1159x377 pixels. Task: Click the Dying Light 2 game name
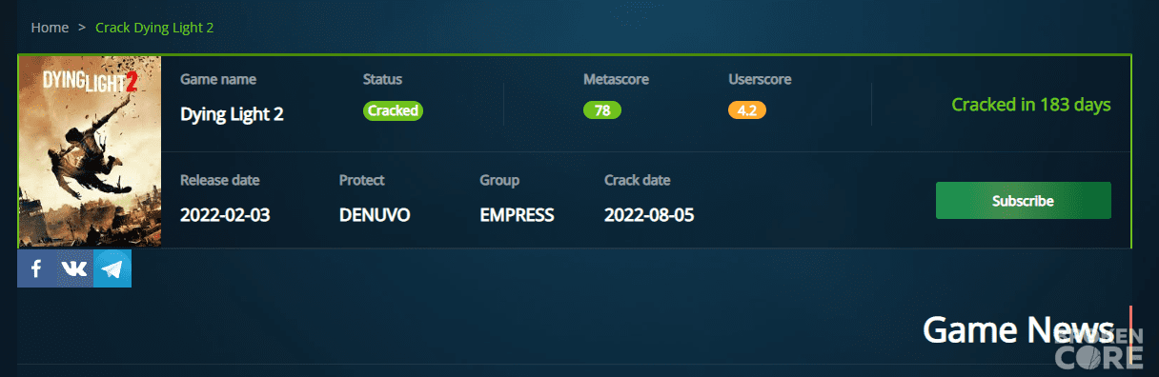click(x=232, y=114)
